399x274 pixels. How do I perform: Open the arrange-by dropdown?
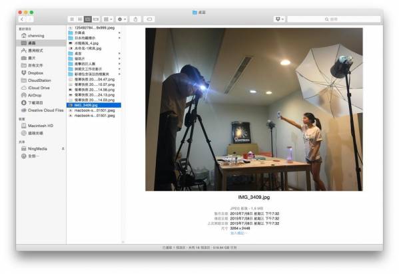(x=108, y=19)
